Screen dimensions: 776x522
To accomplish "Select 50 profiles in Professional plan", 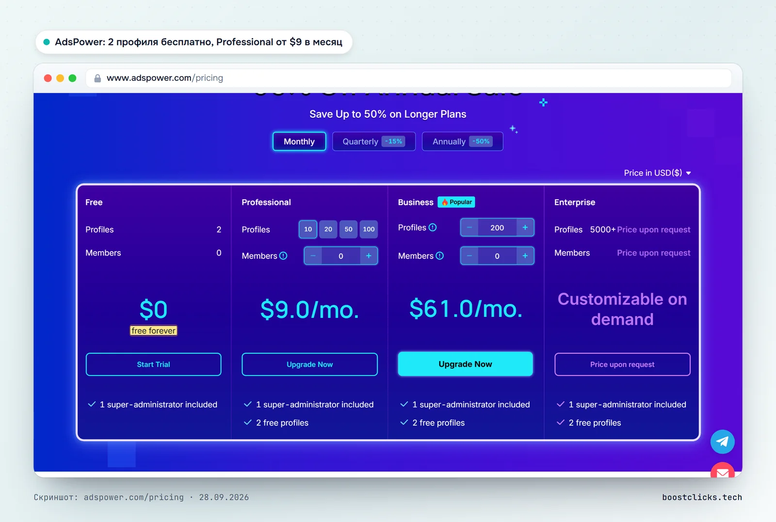I will [x=348, y=229].
